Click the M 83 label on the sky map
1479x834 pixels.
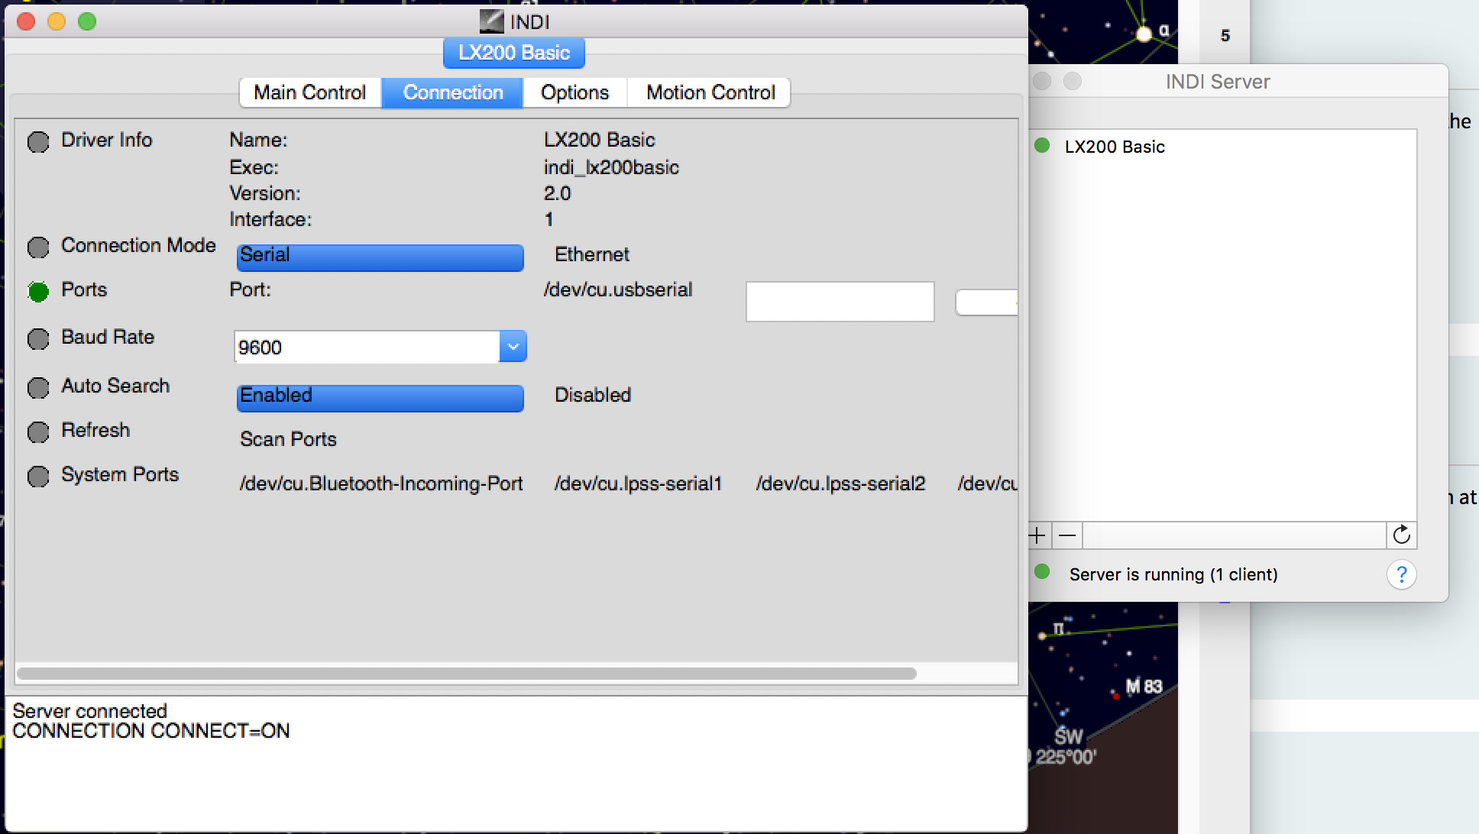tap(1144, 687)
